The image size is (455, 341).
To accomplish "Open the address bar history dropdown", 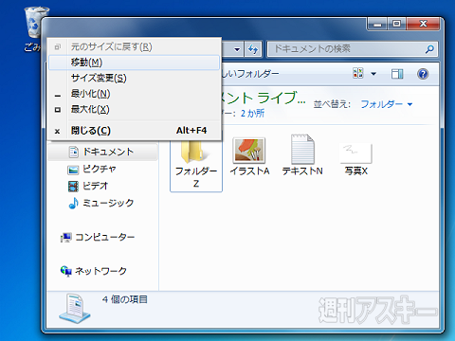I will pyautogui.click(x=237, y=49).
